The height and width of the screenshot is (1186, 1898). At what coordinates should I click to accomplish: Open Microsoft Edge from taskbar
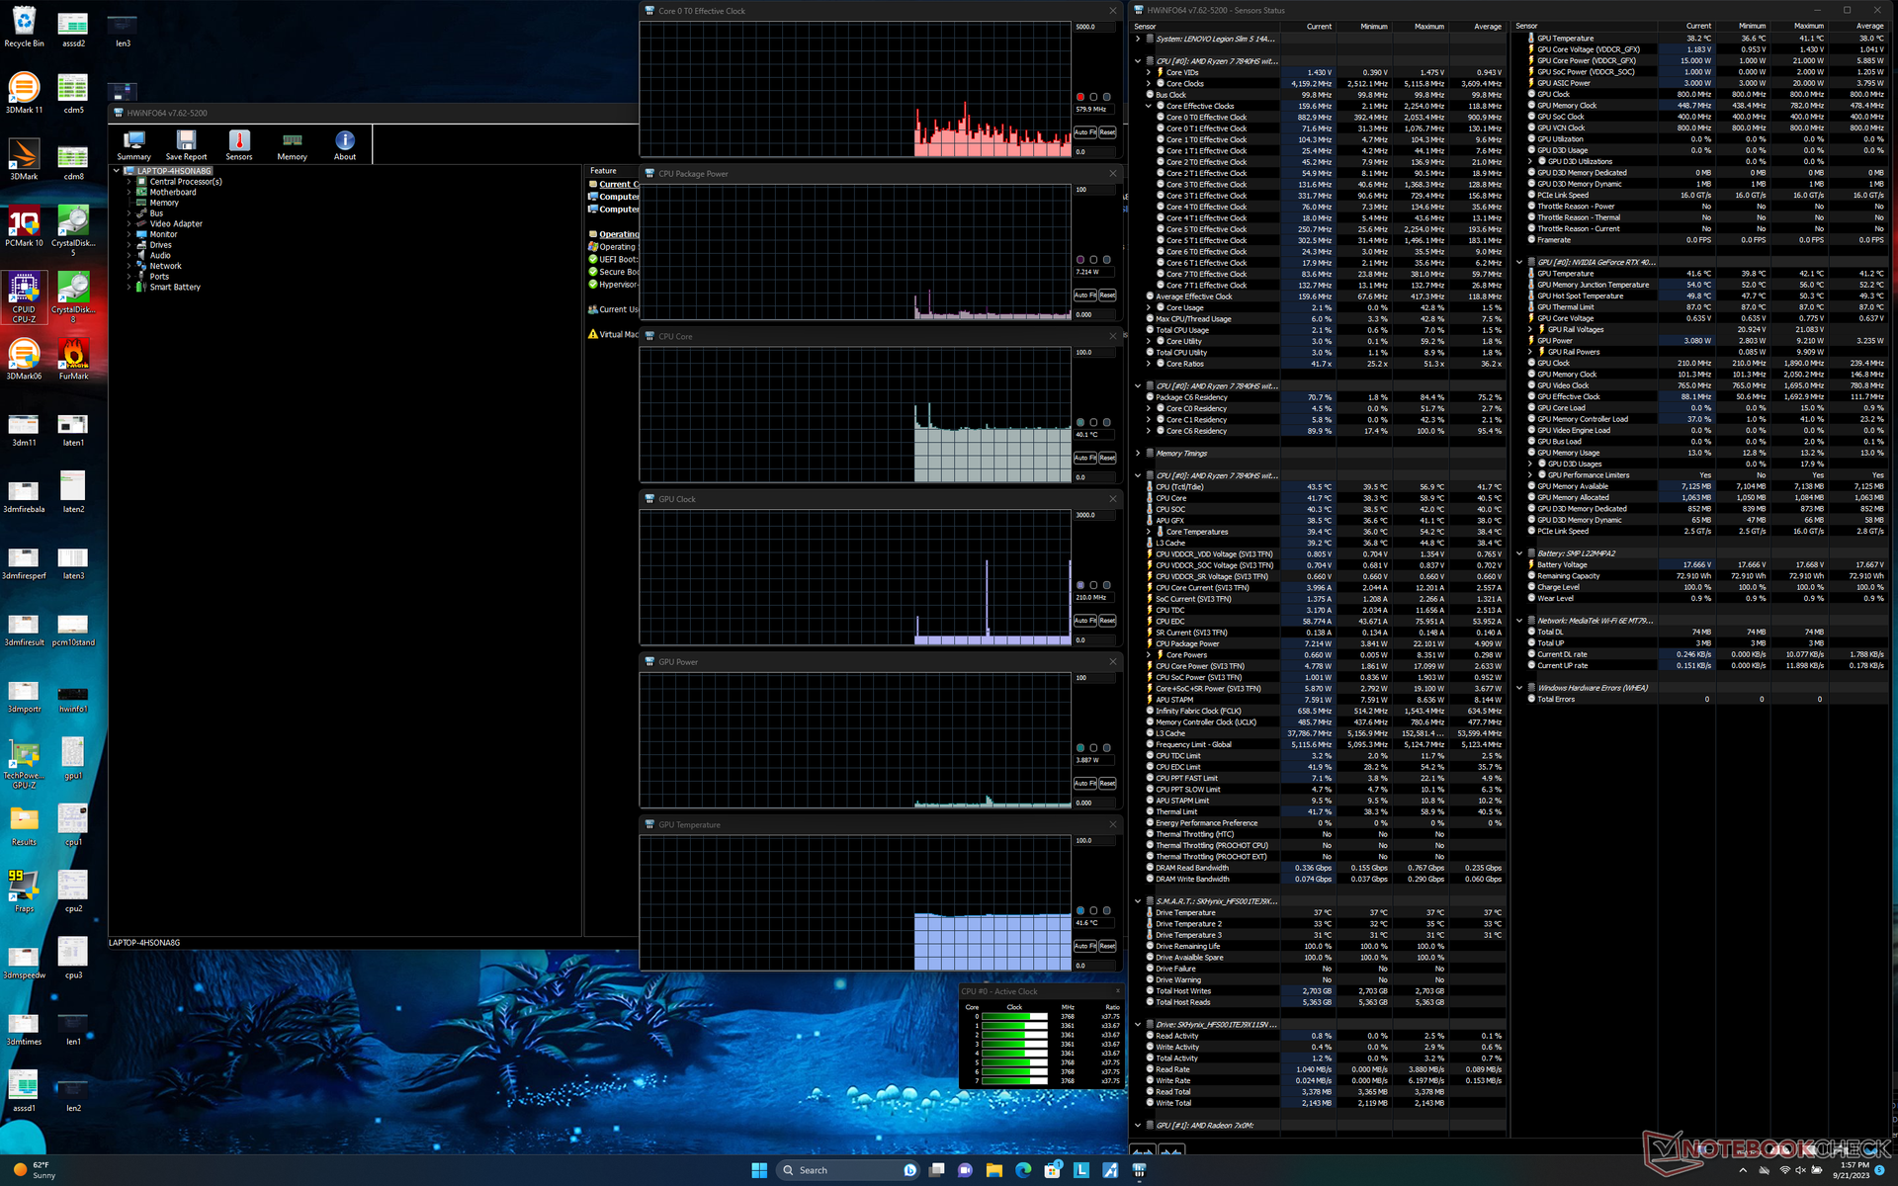click(x=1023, y=1170)
